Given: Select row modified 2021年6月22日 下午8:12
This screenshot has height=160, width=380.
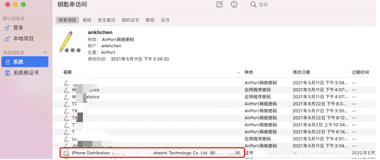Looking at the screenshot, I should (215, 118).
